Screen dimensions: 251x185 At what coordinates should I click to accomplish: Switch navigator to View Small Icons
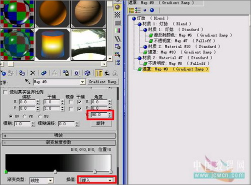click(144, 11)
